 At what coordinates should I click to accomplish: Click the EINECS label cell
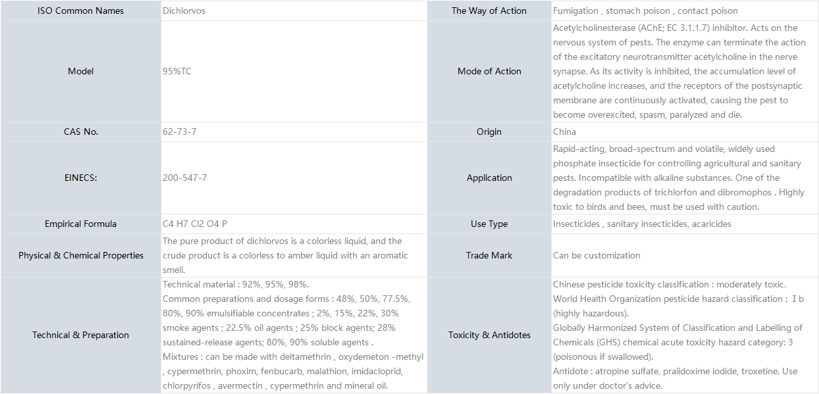coord(81,178)
